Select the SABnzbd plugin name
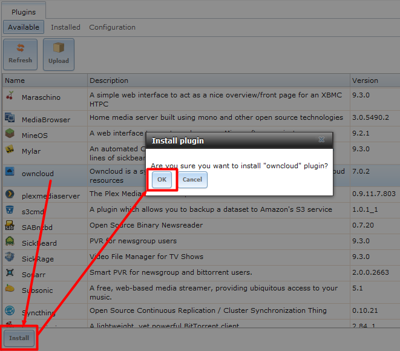The height and width of the screenshot is (351, 400). coord(38,228)
